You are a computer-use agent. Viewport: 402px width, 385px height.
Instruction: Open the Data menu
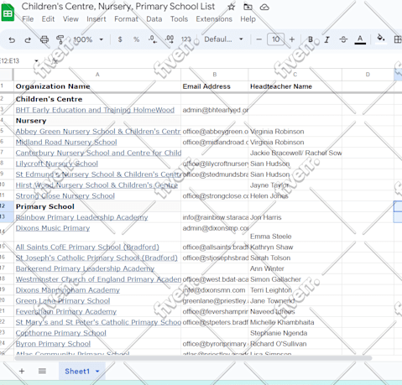pyautogui.click(x=154, y=19)
